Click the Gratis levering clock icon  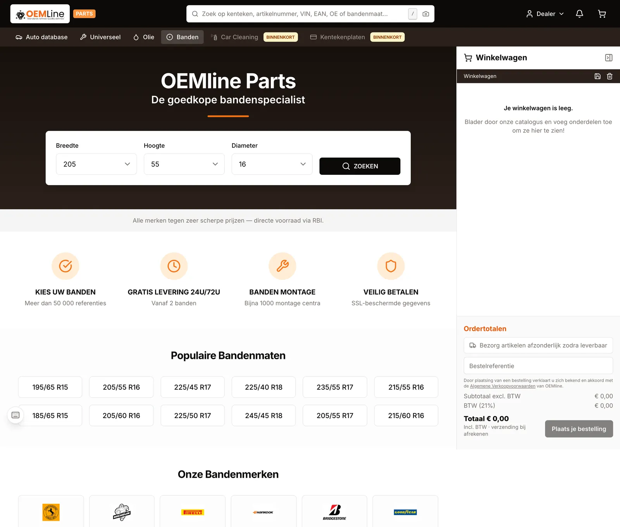(x=174, y=266)
